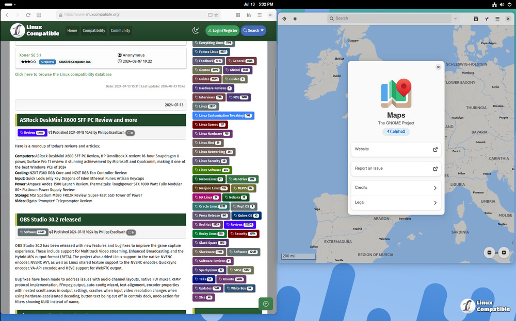The height and width of the screenshot is (321, 516).
Task: Select the Fedora Linux tag
Action: tap(211, 52)
